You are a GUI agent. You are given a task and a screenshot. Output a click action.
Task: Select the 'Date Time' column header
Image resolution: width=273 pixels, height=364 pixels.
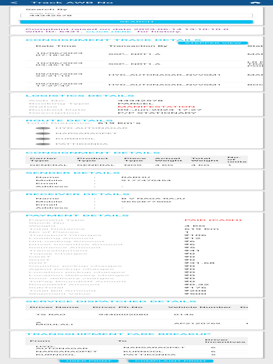point(56,46)
